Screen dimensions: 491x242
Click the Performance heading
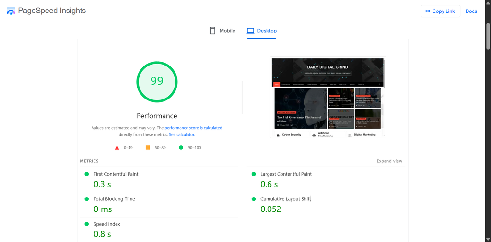pos(157,116)
